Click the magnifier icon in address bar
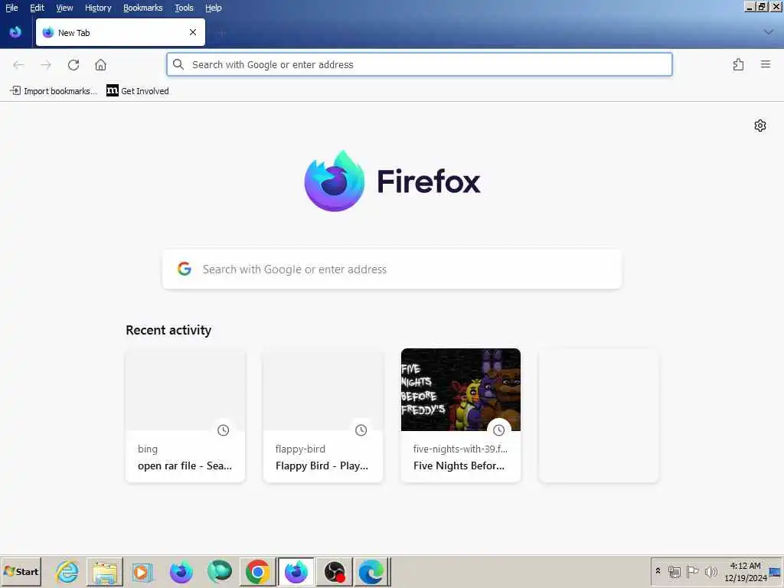This screenshot has height=588, width=784. [178, 64]
